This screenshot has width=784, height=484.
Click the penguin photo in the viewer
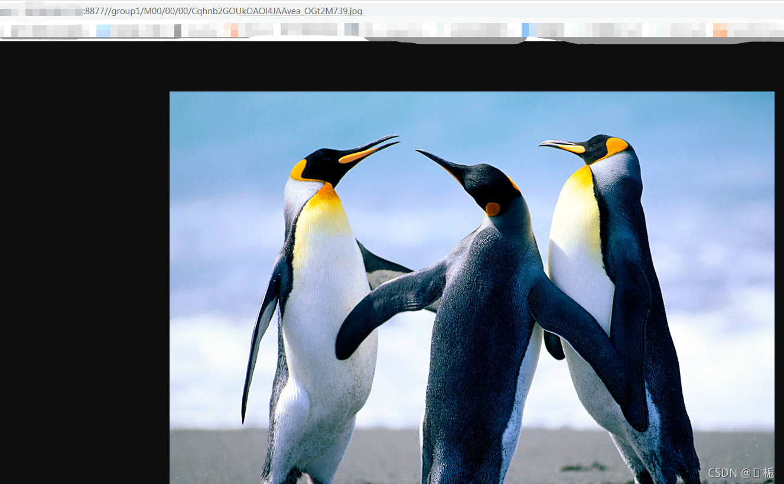tap(471, 287)
